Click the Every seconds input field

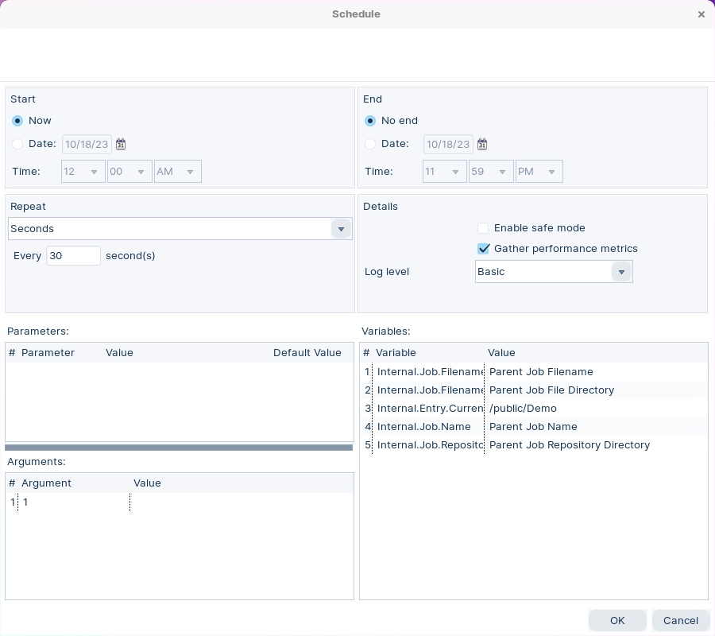point(73,255)
